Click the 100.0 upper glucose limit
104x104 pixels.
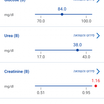(86, 21)
